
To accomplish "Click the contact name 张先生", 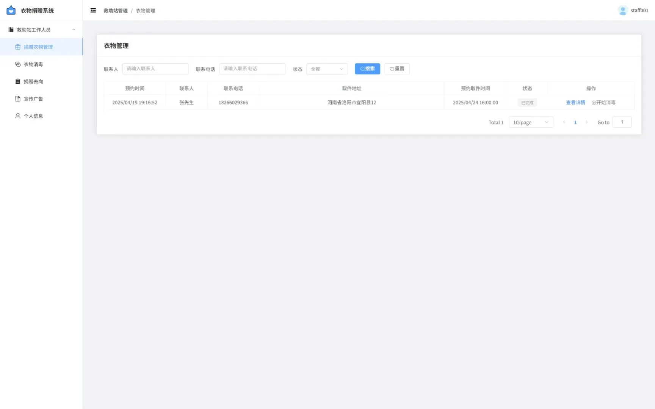I will pyautogui.click(x=186, y=103).
